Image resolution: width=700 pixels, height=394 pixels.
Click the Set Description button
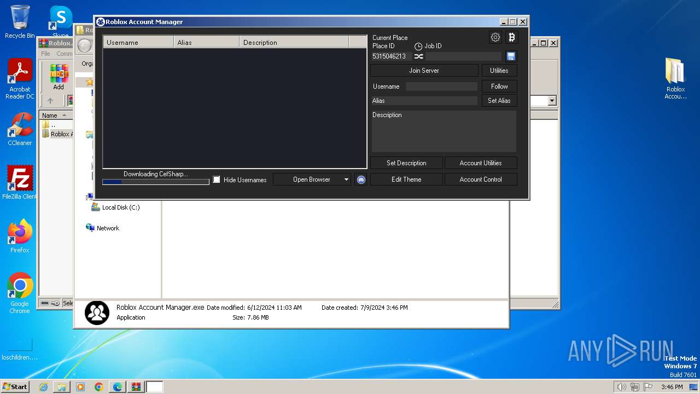tap(406, 163)
